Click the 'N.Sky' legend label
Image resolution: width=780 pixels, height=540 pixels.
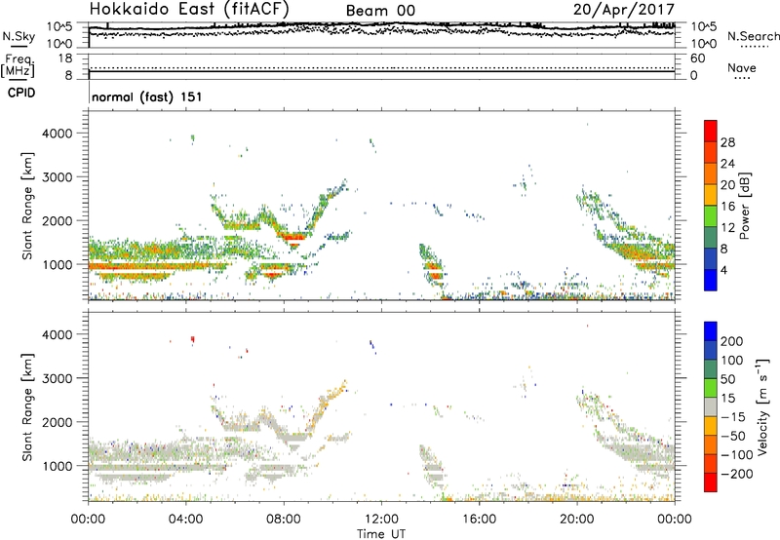[19, 36]
